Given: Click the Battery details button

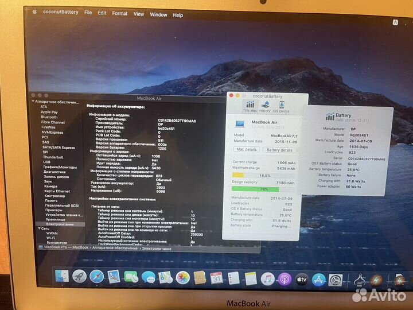Looking at the screenshot, I should [x=279, y=150].
